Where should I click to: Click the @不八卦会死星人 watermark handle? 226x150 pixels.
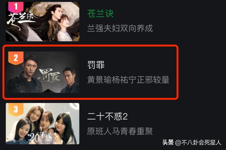[x=198, y=143]
